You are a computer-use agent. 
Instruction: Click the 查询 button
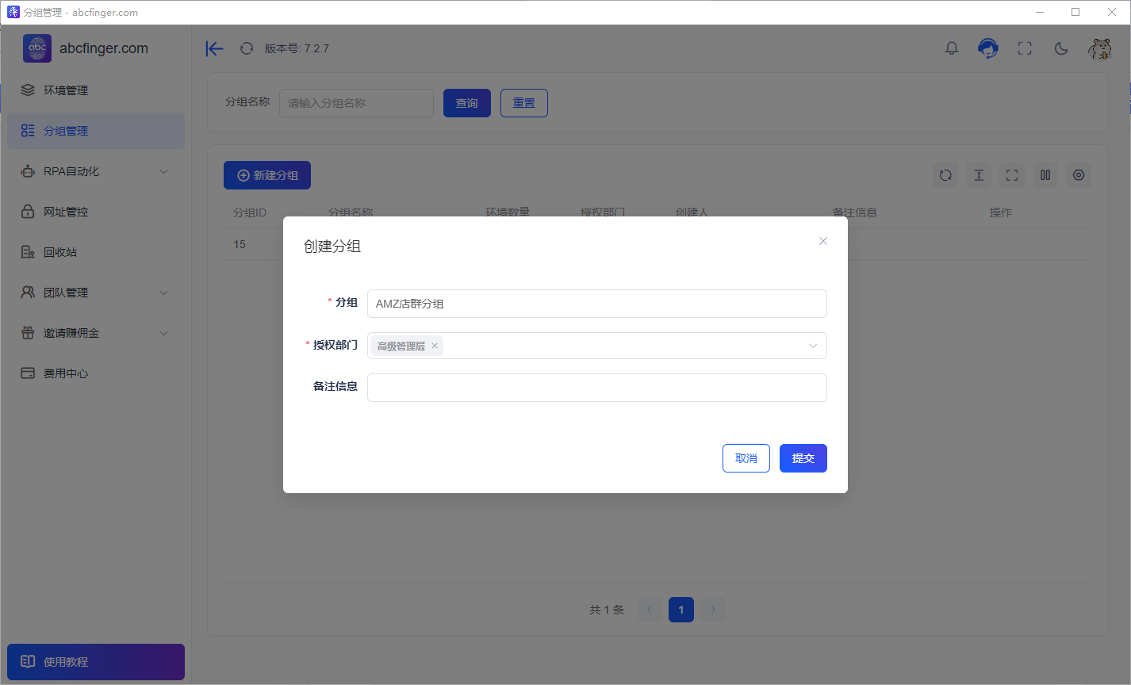(467, 103)
